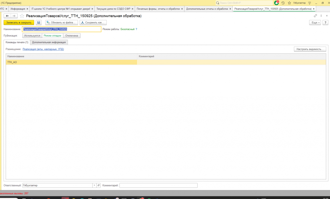
Task: Open the Еще dropdown menu
Action: click(315, 23)
